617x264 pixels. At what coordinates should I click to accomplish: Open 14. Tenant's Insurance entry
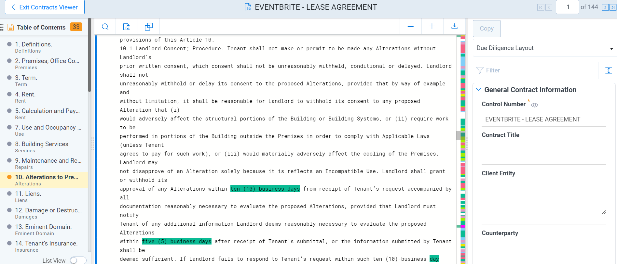(x=45, y=246)
